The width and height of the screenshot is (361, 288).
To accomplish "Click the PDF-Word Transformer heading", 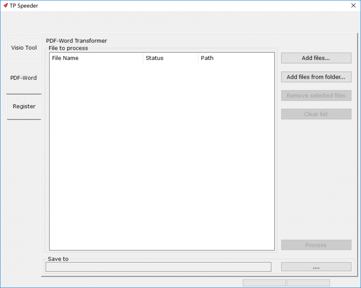I will point(76,40).
